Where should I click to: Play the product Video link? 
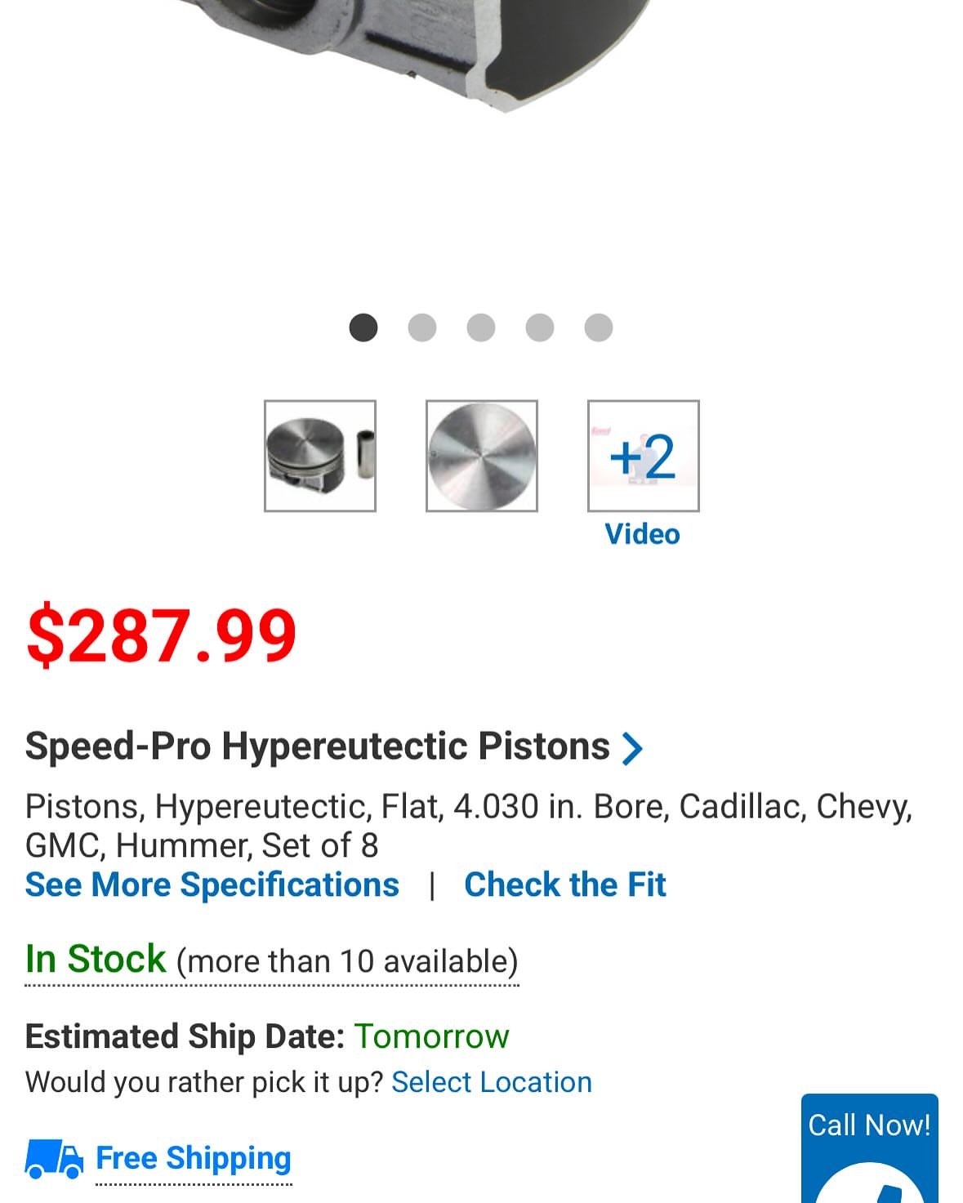point(642,534)
